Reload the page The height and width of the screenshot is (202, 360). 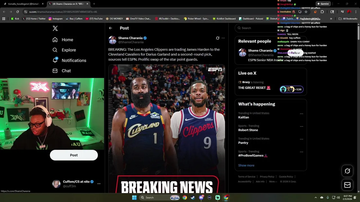coord(17,12)
